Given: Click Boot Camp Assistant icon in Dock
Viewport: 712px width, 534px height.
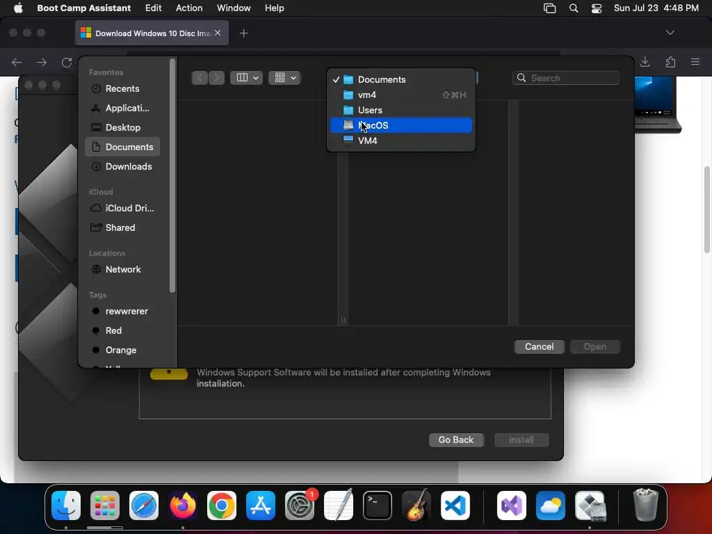Looking at the screenshot, I should [x=590, y=505].
